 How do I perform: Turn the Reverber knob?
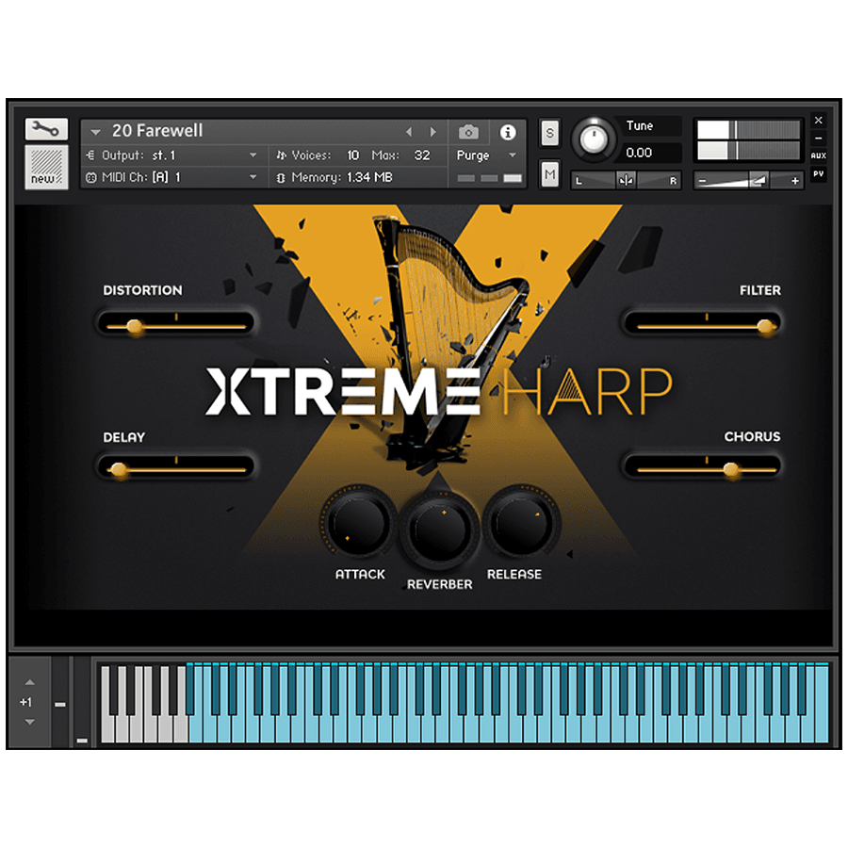coord(440,530)
